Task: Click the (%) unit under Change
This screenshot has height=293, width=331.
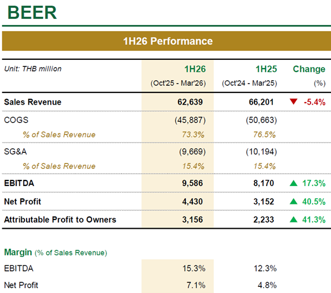Action: tap(319, 83)
